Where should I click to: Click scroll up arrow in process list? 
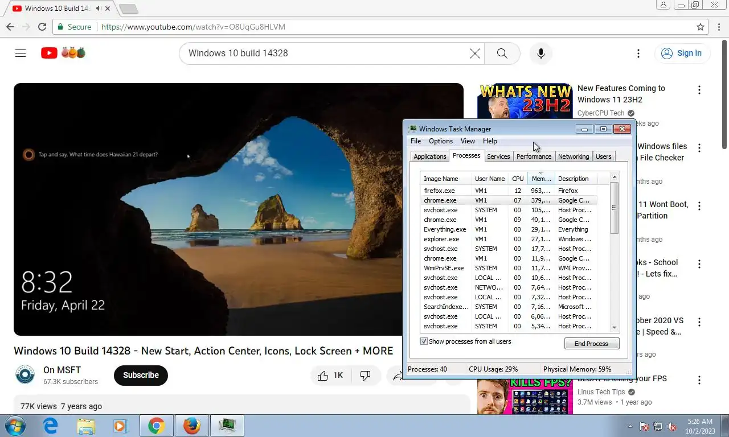[x=614, y=178]
